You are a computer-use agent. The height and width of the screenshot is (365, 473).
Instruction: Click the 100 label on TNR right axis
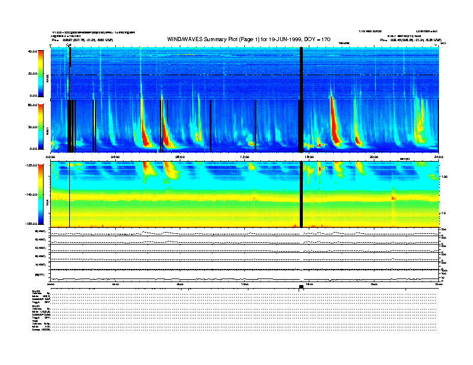pos(444,177)
